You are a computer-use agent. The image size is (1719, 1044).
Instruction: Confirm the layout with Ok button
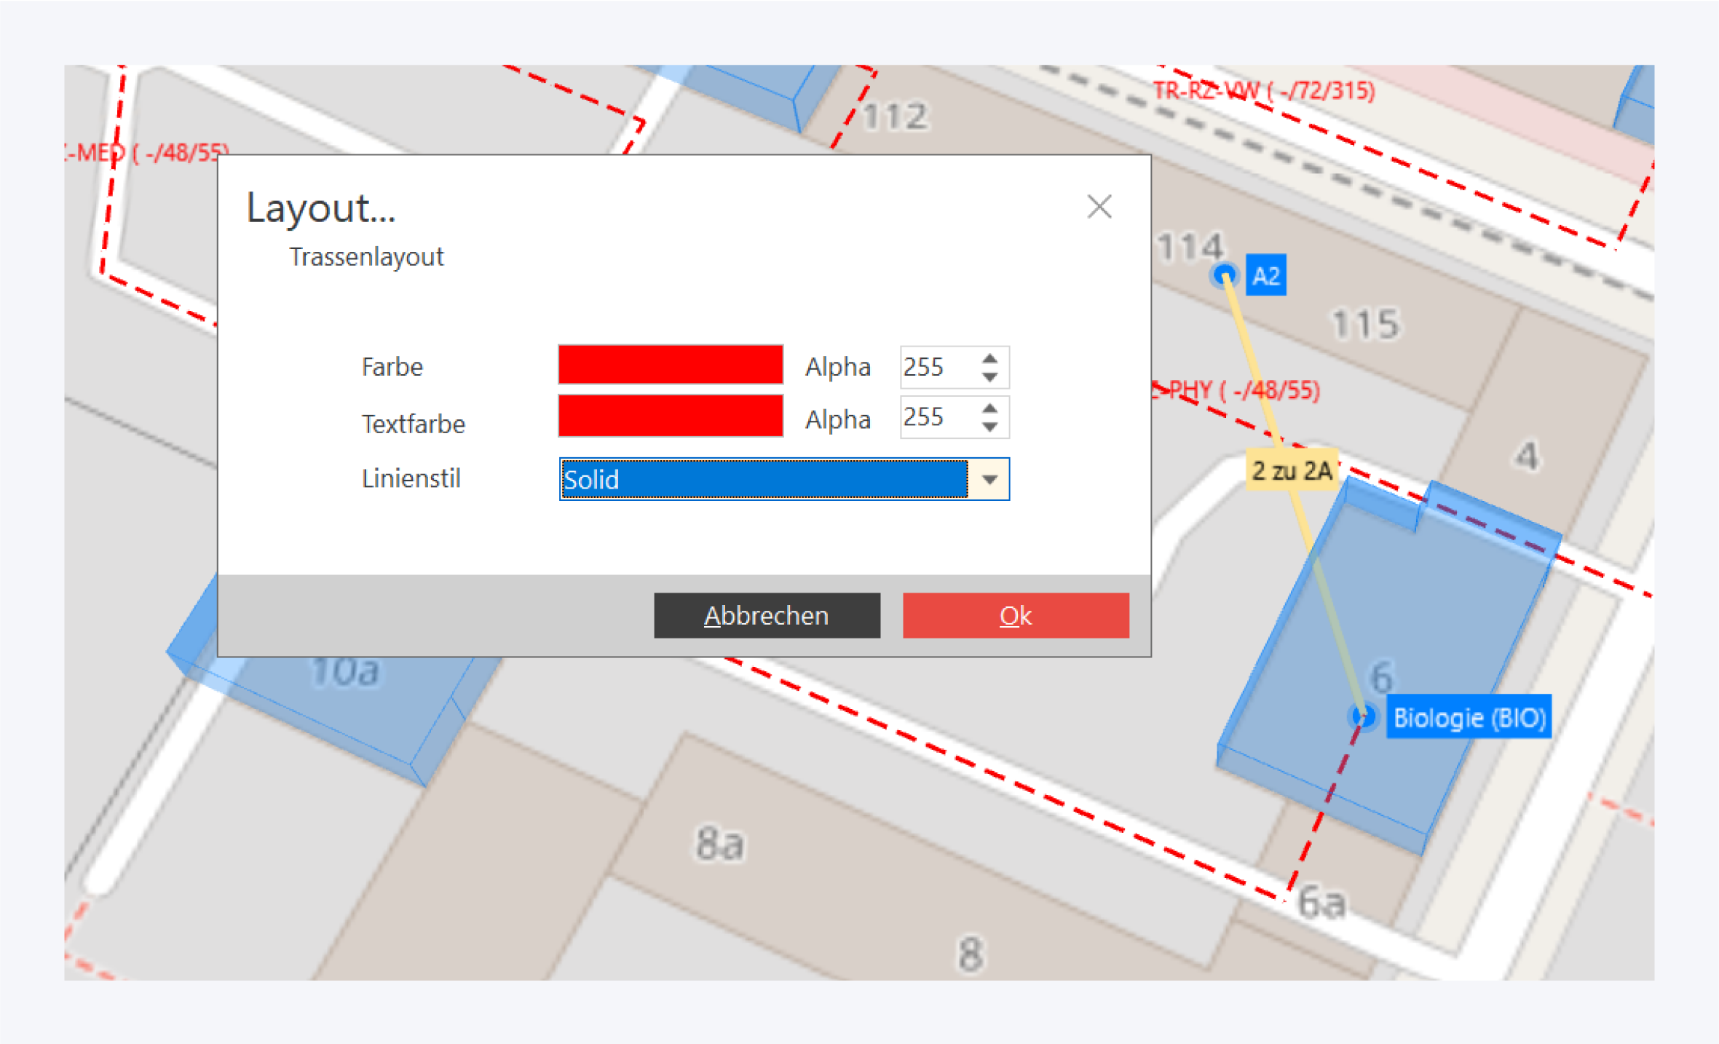[x=1015, y=616]
